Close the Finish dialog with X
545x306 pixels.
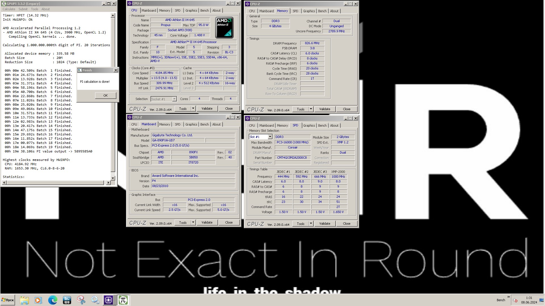coord(116,70)
